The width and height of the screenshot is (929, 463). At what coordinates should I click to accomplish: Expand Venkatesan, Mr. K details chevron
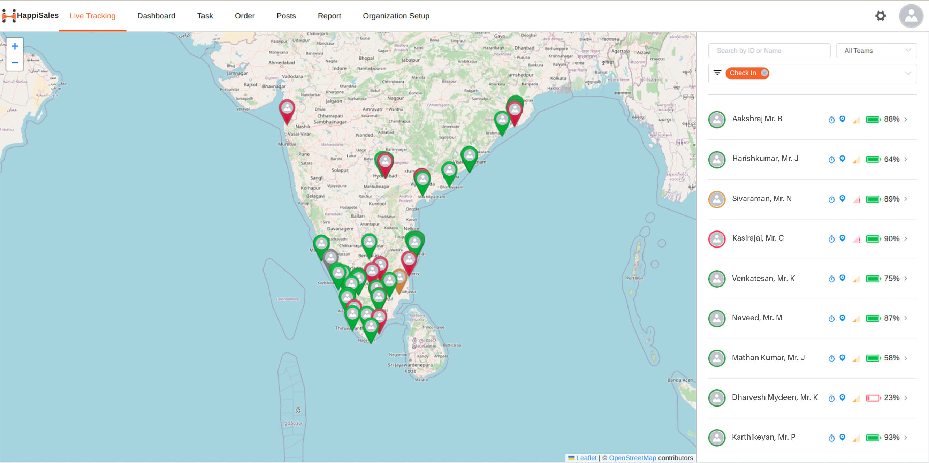tap(906, 279)
